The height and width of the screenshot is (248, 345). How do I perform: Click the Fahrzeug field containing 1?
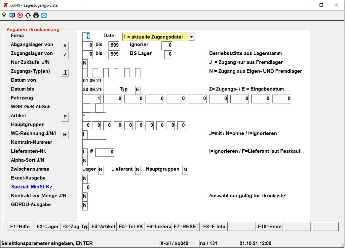[91, 99]
